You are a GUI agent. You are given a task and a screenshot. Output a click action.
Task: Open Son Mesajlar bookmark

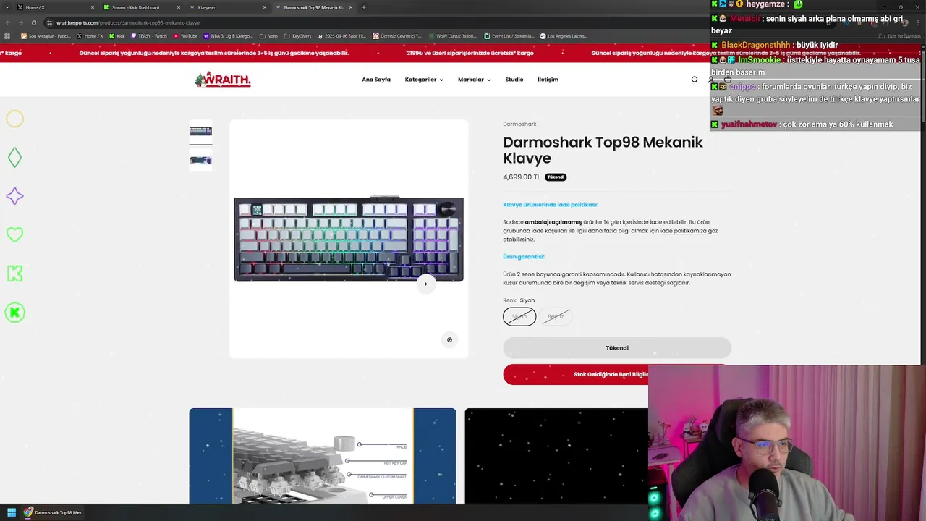click(46, 36)
